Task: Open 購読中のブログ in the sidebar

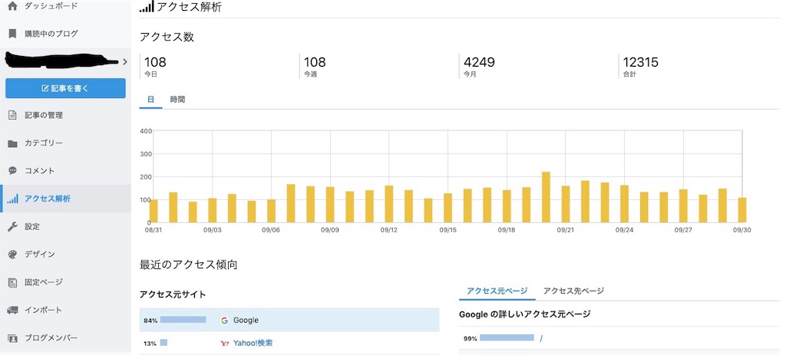Action: click(x=51, y=34)
